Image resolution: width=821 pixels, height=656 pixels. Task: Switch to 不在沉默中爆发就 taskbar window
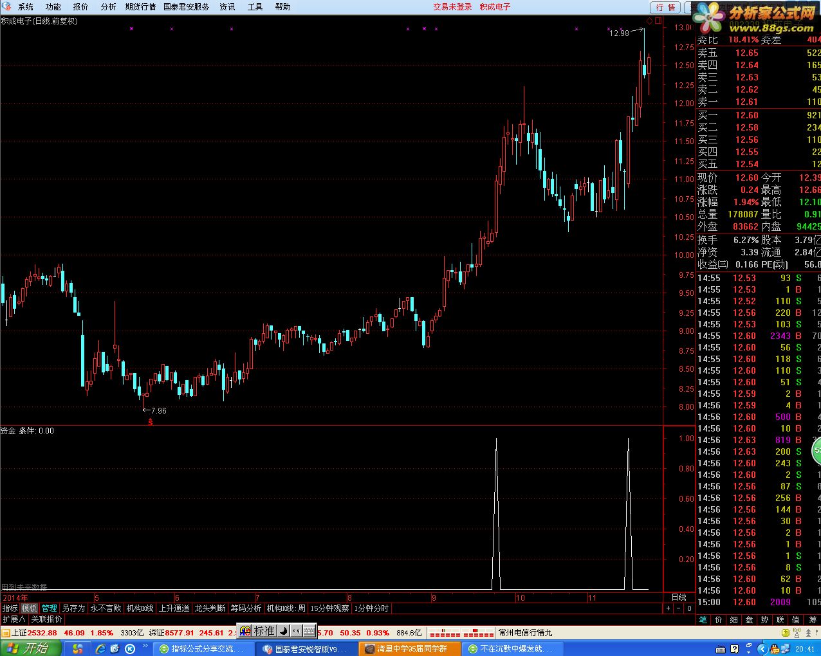point(512,648)
